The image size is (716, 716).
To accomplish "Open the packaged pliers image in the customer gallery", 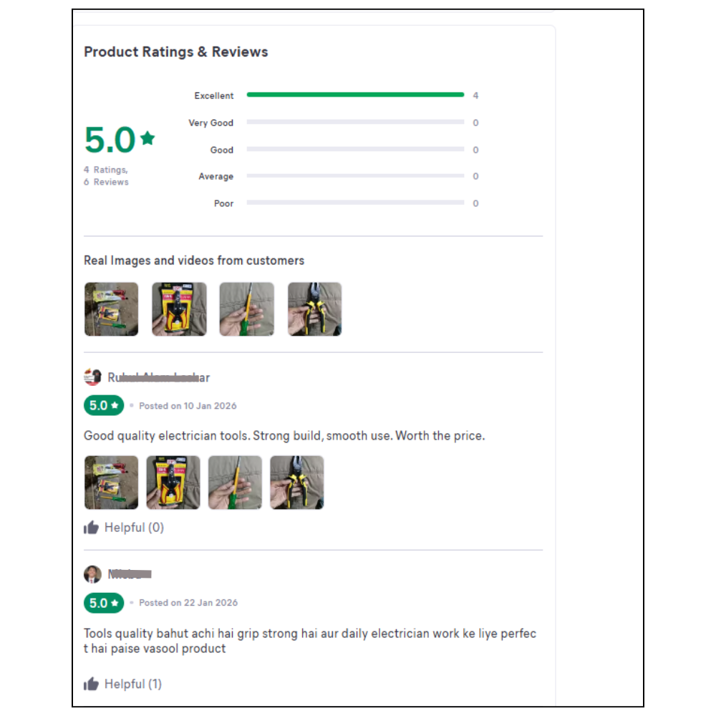I will 179,309.
